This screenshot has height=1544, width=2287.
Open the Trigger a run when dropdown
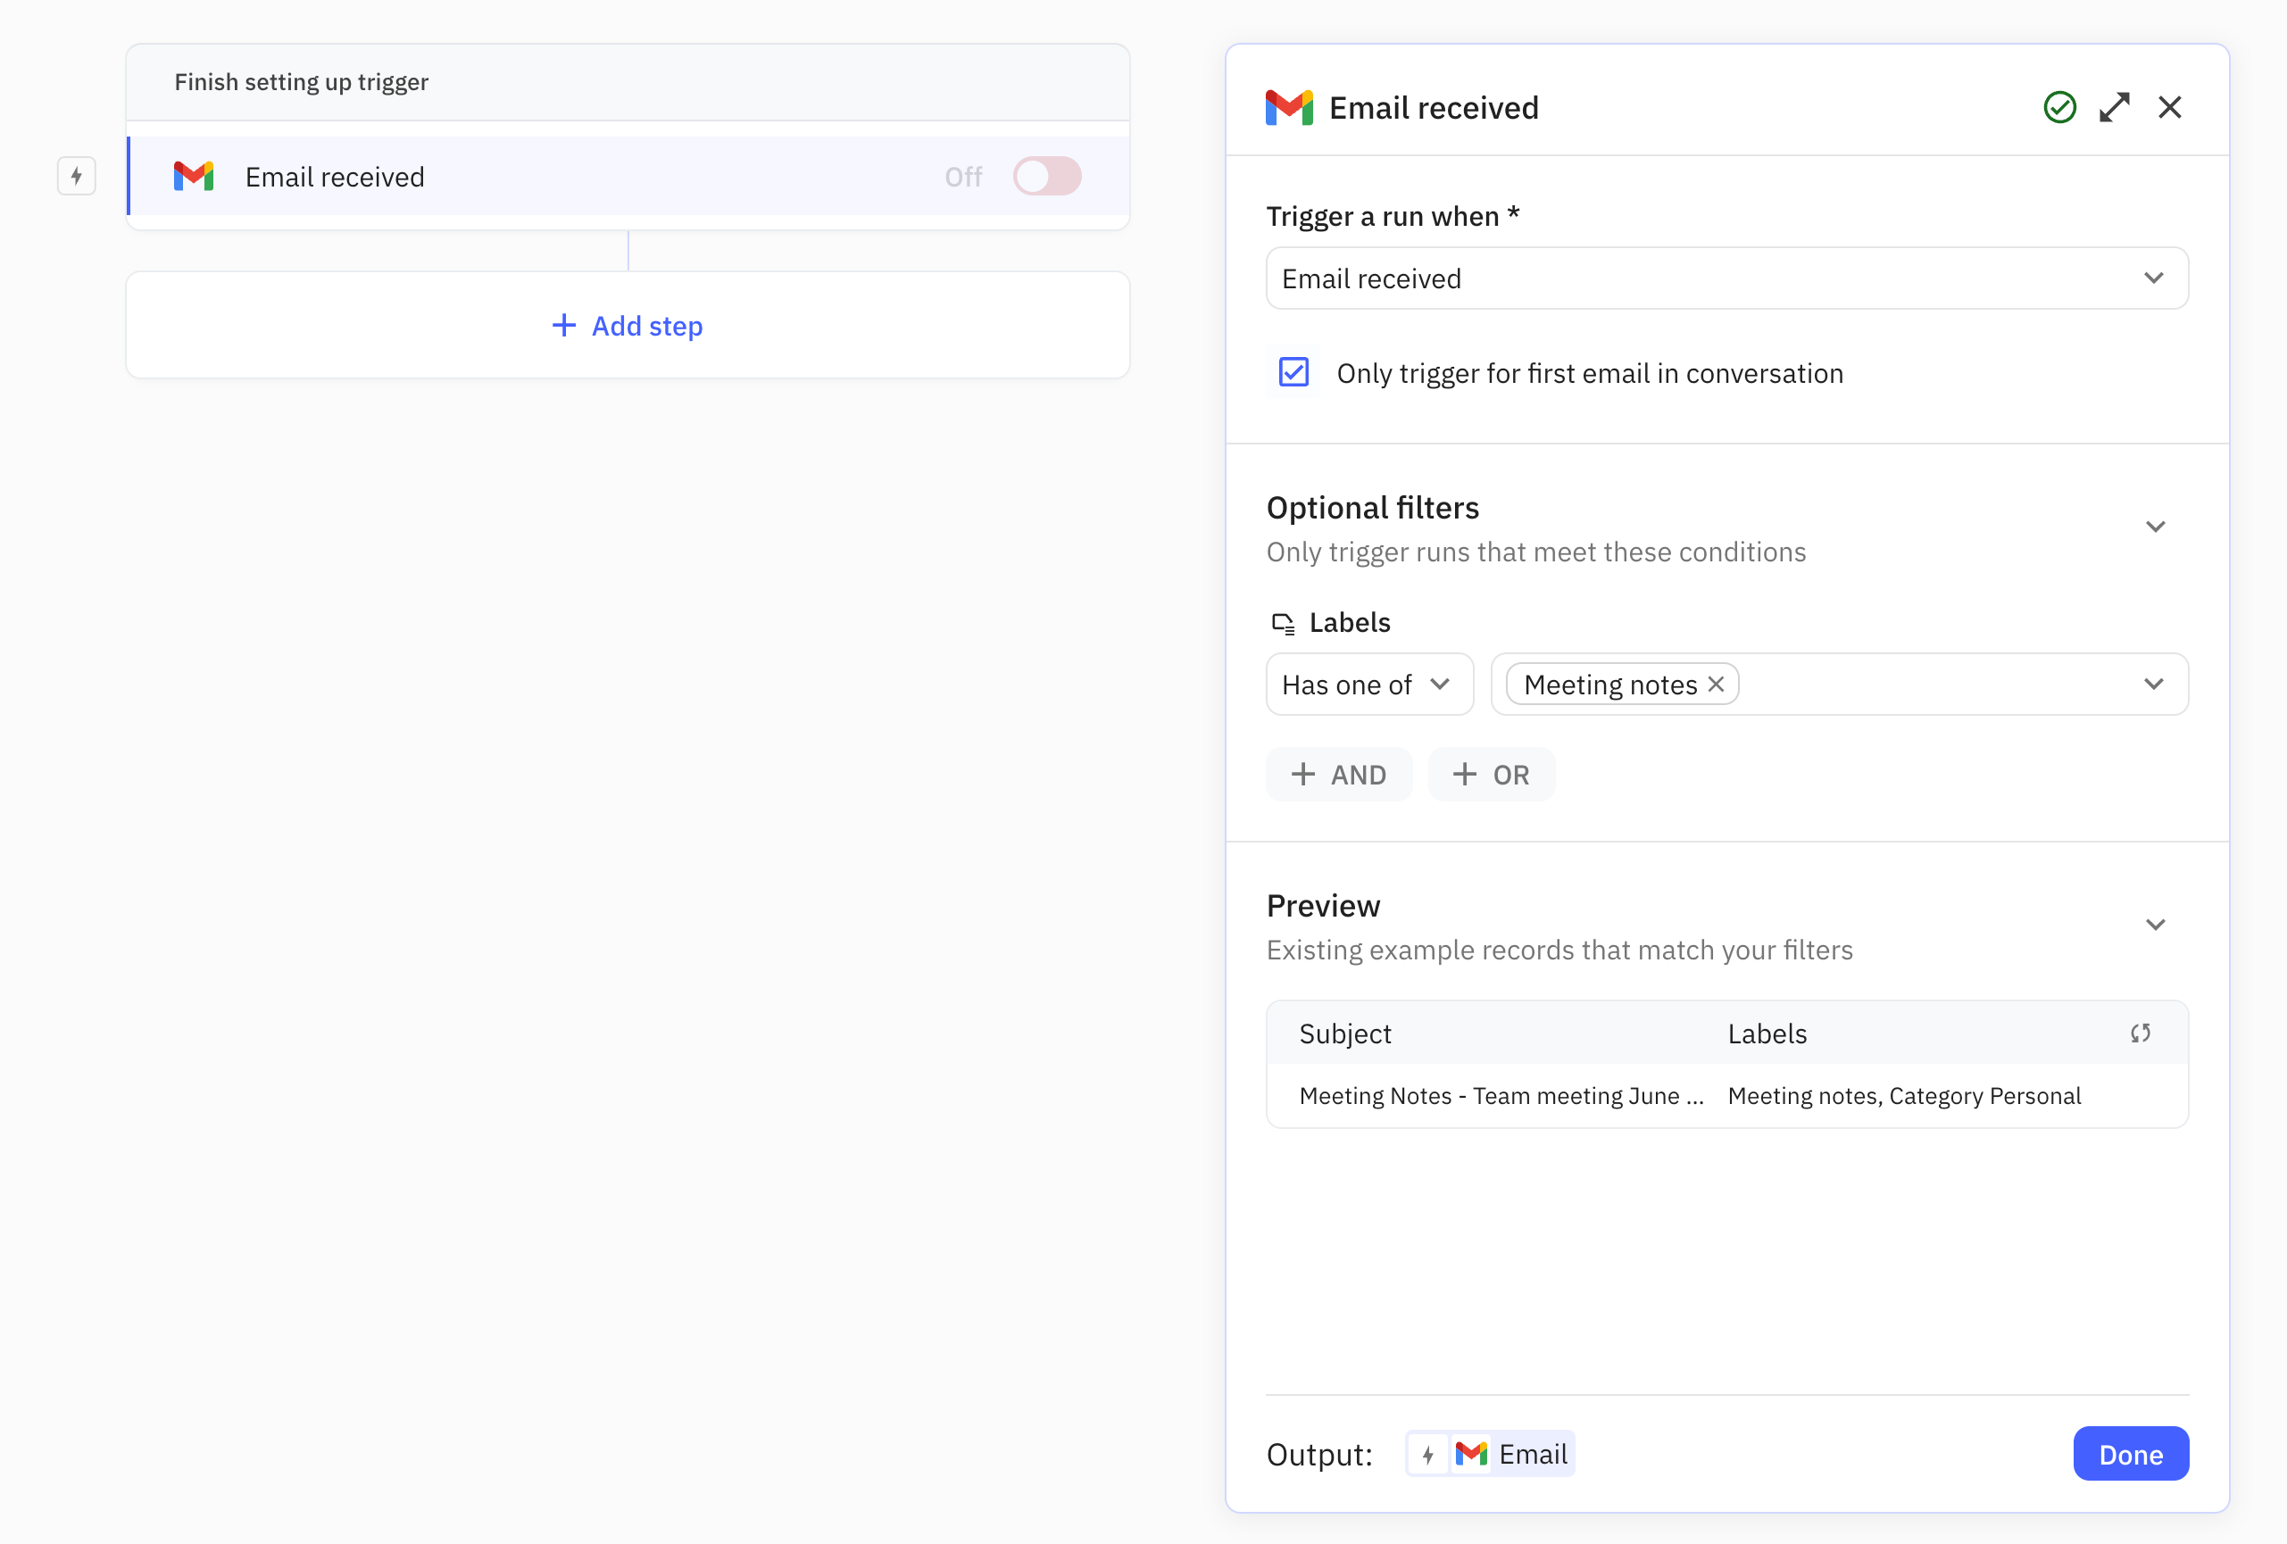1727,278
